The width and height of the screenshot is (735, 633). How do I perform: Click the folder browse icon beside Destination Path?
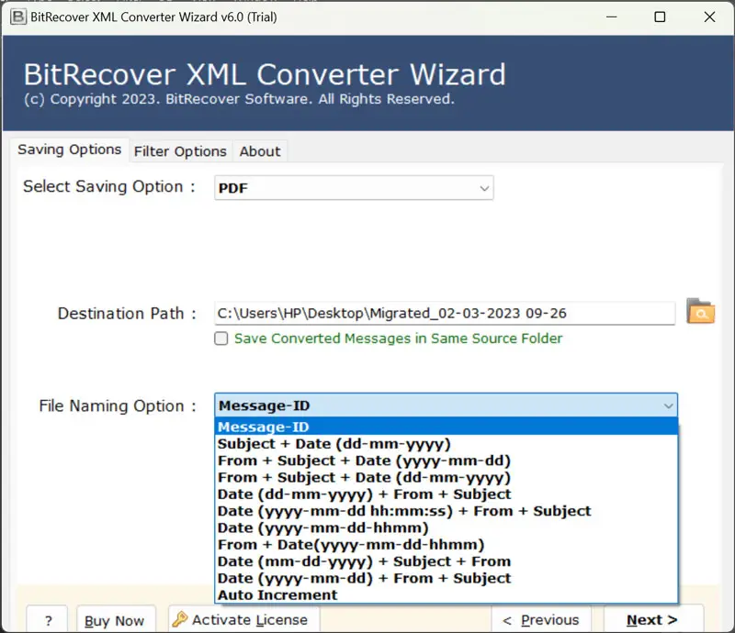(x=700, y=312)
